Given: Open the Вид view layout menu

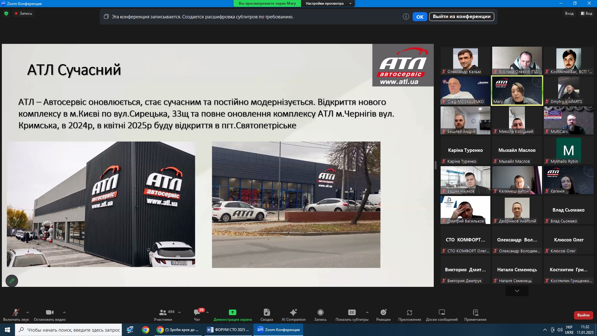Looking at the screenshot, I should pos(586,13).
